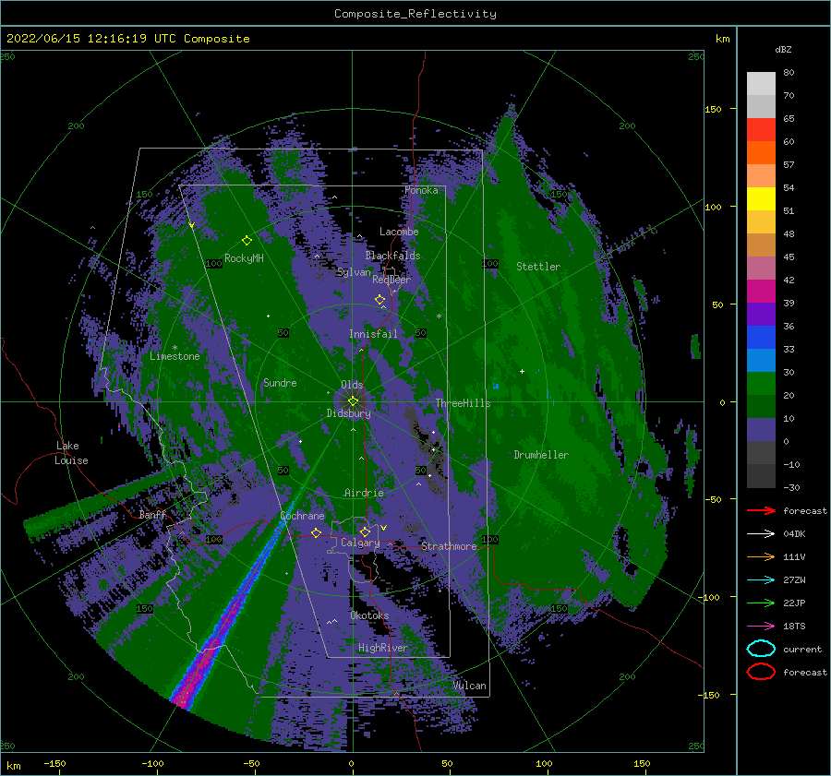Select the orange 111V arrow legend entry
Image resolution: width=831 pixels, height=776 pixels.
761,556
